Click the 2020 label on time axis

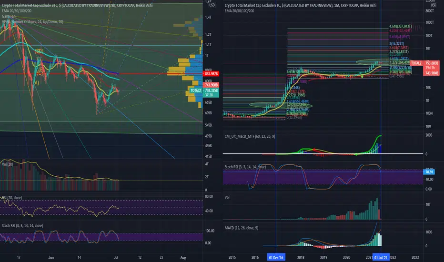(x=347, y=257)
